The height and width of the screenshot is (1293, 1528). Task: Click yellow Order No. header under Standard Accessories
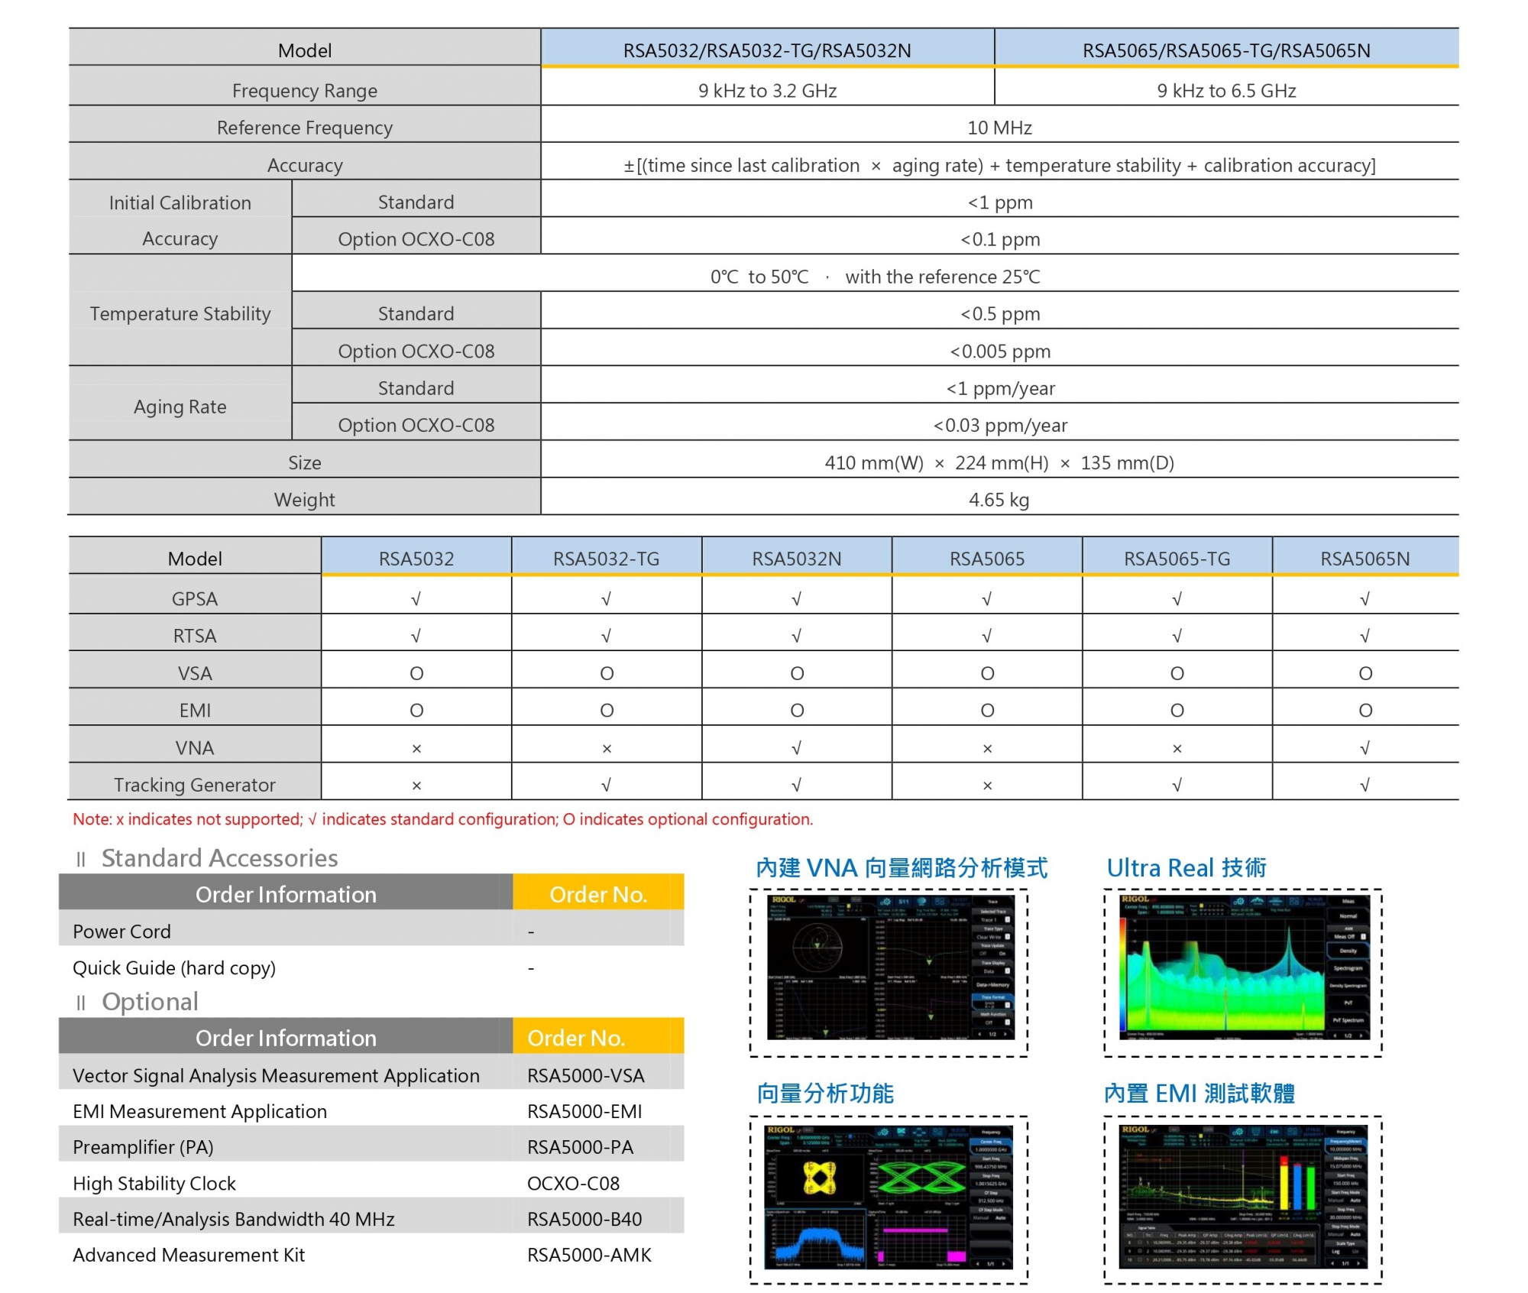(x=597, y=894)
